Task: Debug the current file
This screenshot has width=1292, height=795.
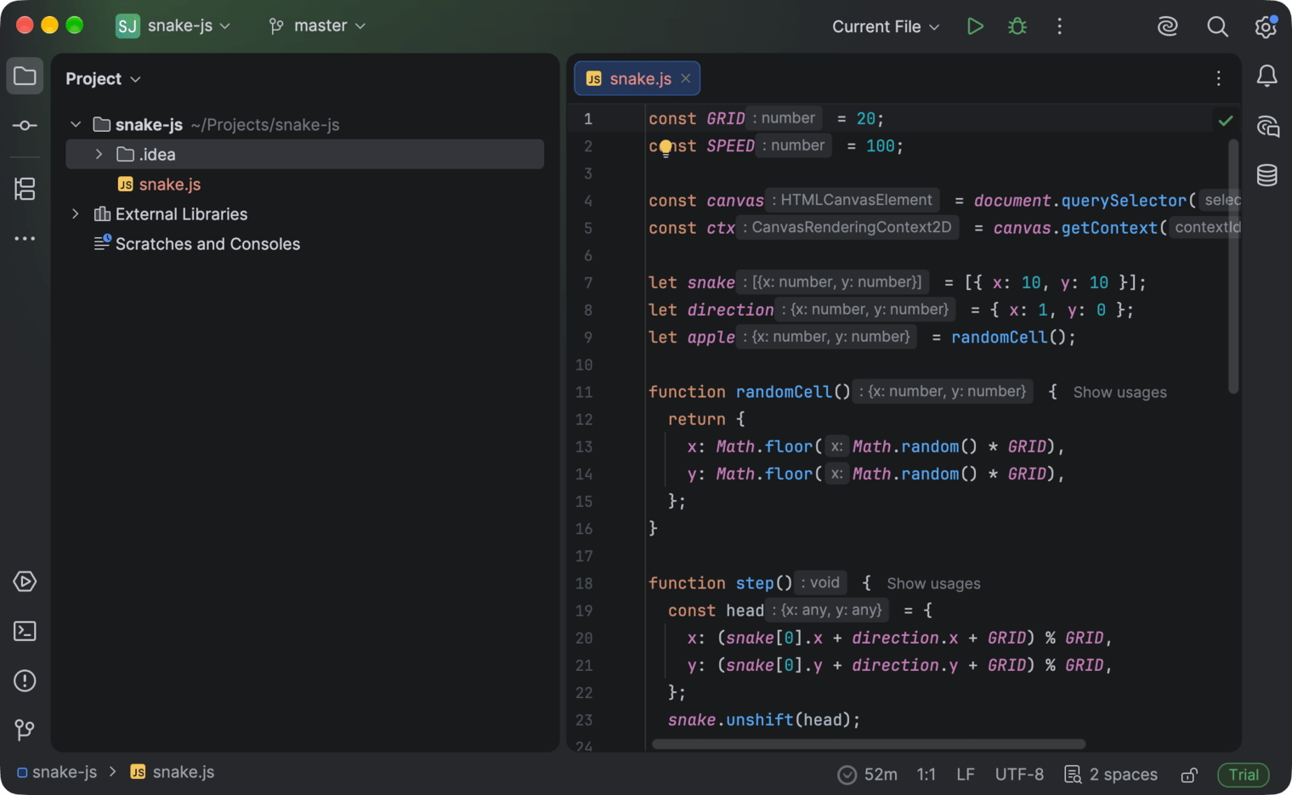Action: (x=1017, y=26)
